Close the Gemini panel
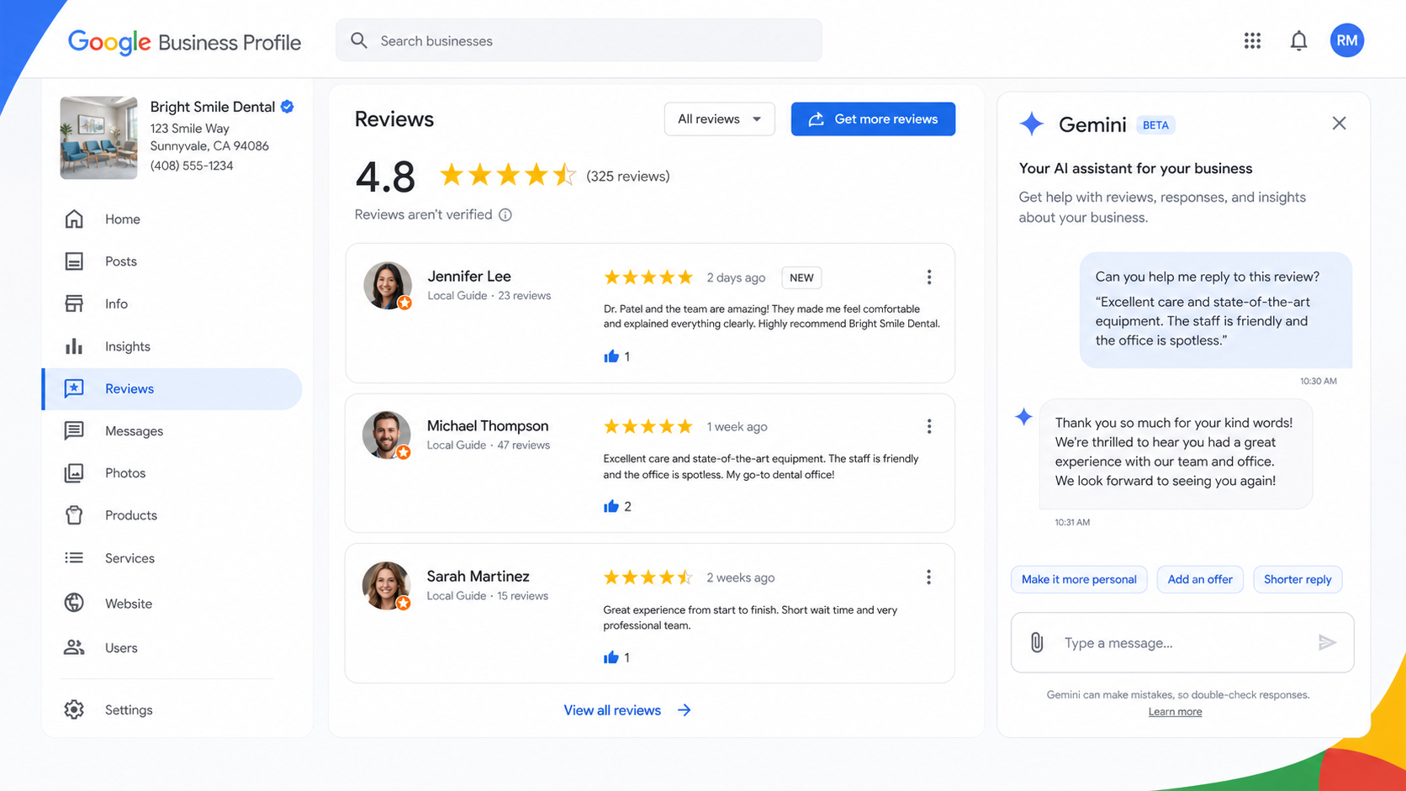 [1340, 124]
